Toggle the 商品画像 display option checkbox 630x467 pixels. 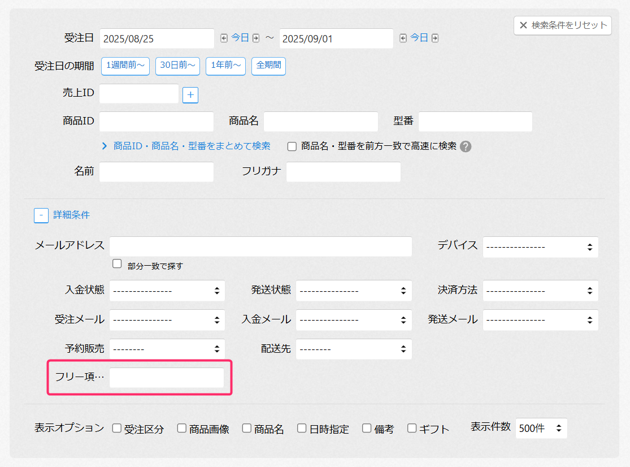coord(182,429)
